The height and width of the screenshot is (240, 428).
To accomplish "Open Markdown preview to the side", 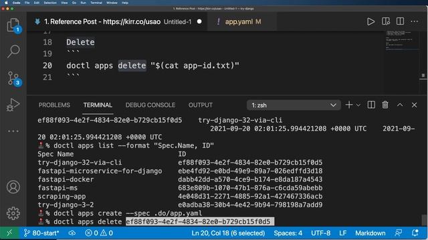I will 386,21.
